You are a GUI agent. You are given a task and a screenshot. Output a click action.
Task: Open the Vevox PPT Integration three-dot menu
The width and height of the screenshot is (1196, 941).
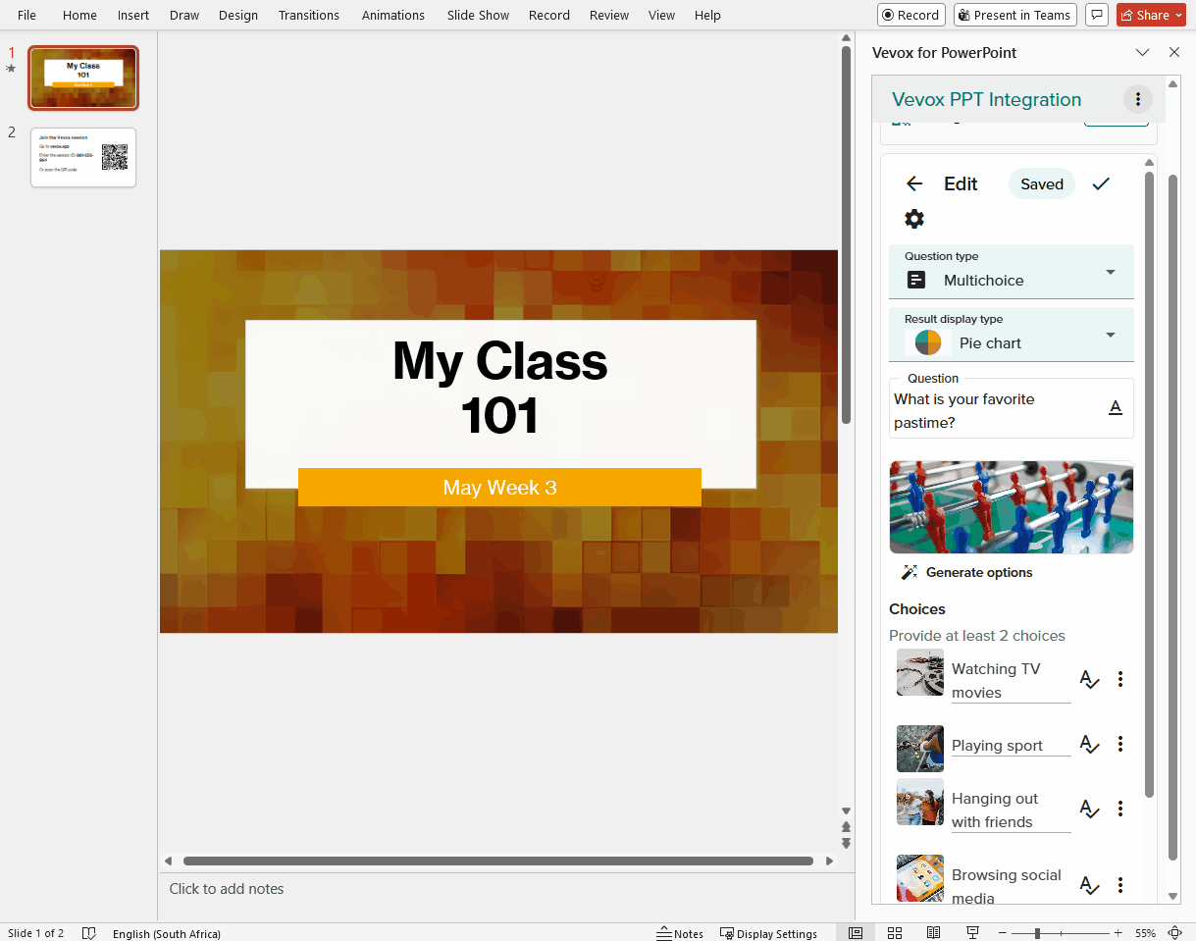pyautogui.click(x=1137, y=99)
